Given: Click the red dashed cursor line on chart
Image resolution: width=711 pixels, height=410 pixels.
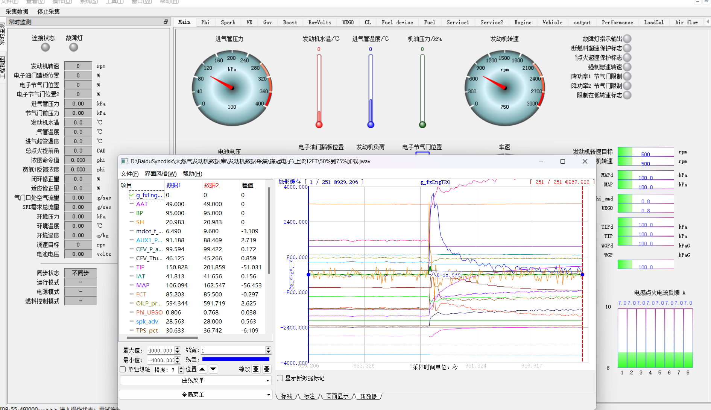Looking at the screenshot, I should (582, 275).
